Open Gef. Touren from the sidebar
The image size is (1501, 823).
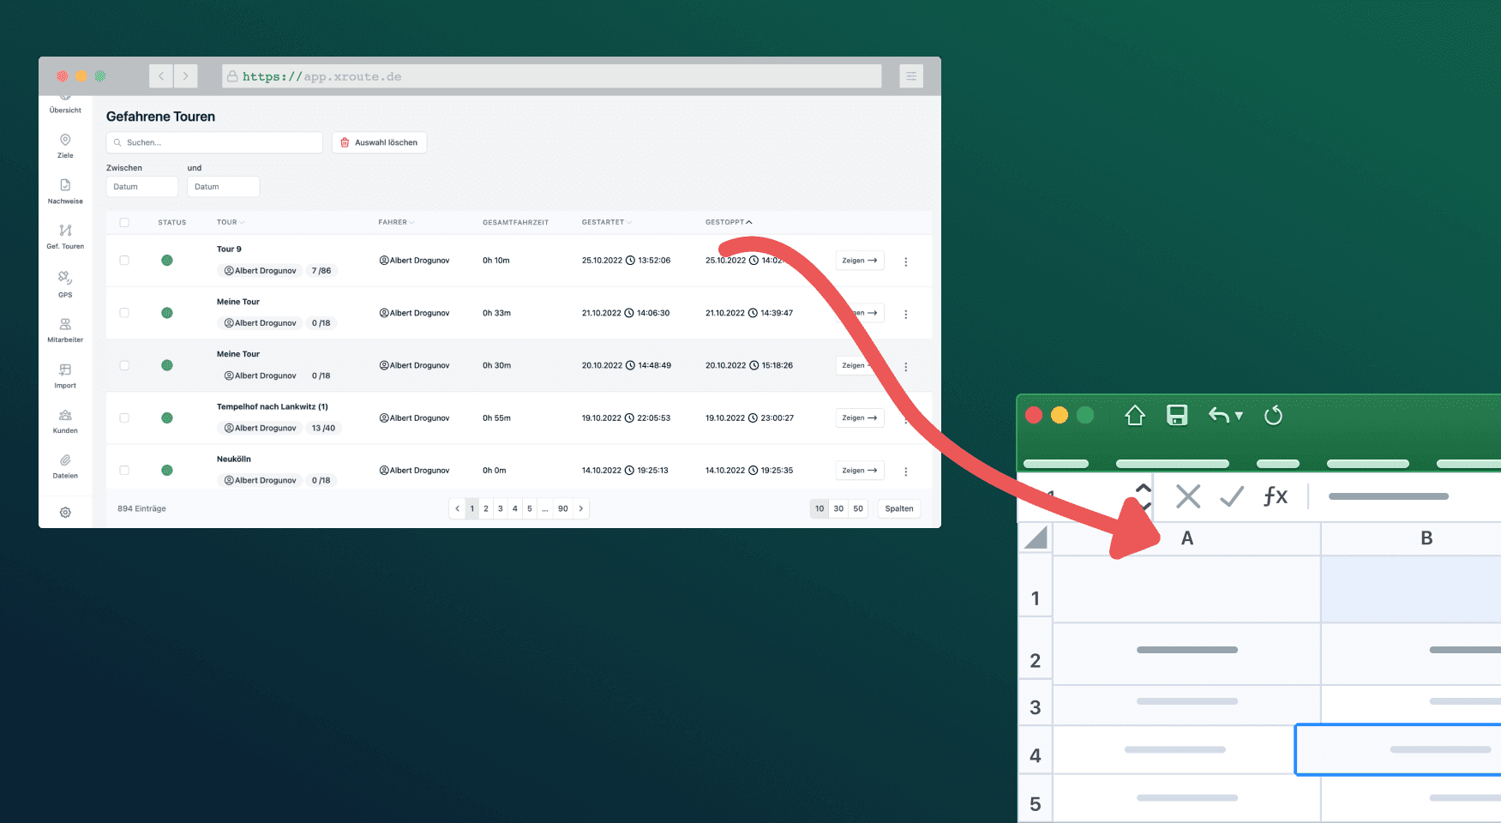click(x=65, y=236)
